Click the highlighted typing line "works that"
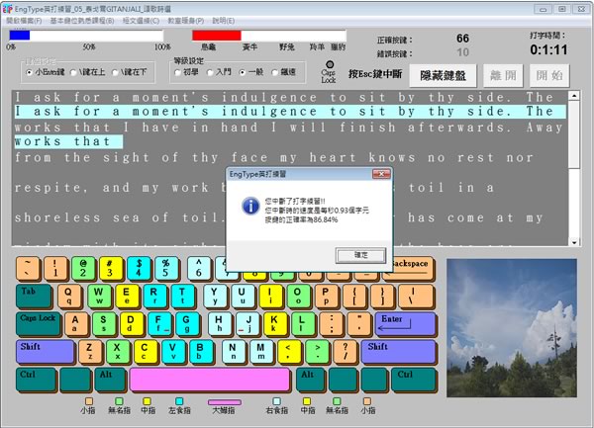This screenshot has height=428, width=594. 68,141
